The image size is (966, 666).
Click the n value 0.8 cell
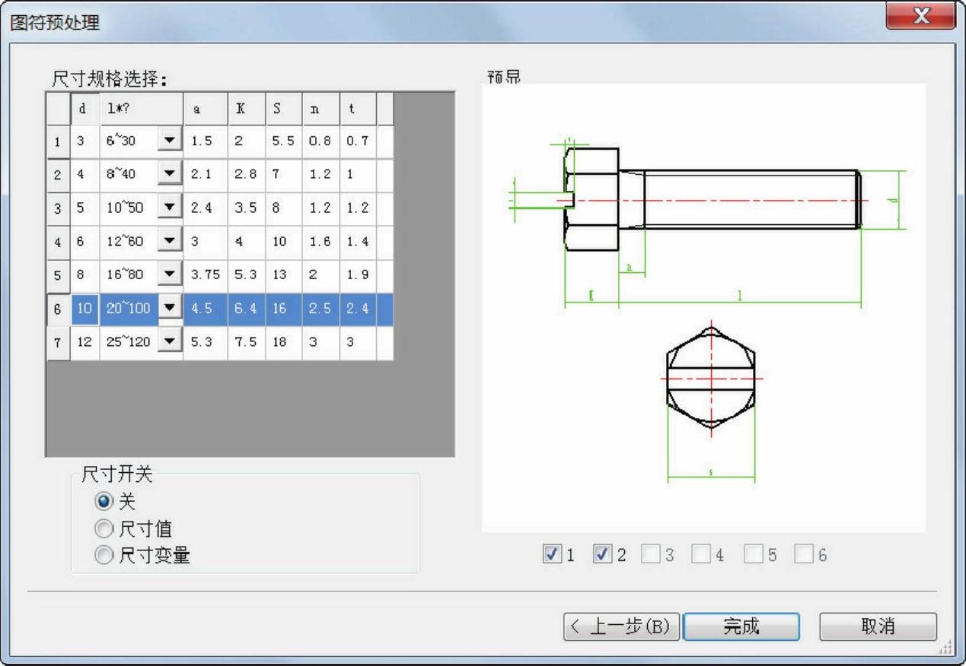[320, 141]
